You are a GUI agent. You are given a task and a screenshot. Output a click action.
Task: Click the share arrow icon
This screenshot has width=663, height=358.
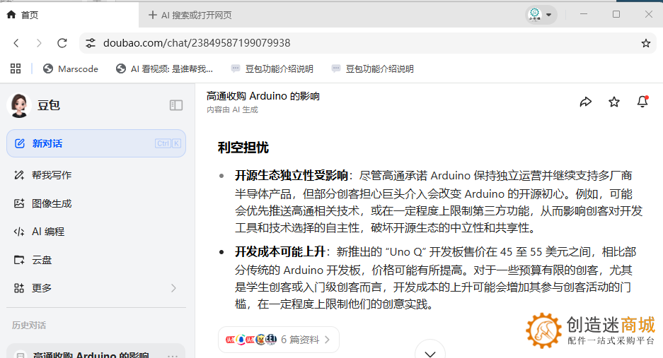[585, 102]
